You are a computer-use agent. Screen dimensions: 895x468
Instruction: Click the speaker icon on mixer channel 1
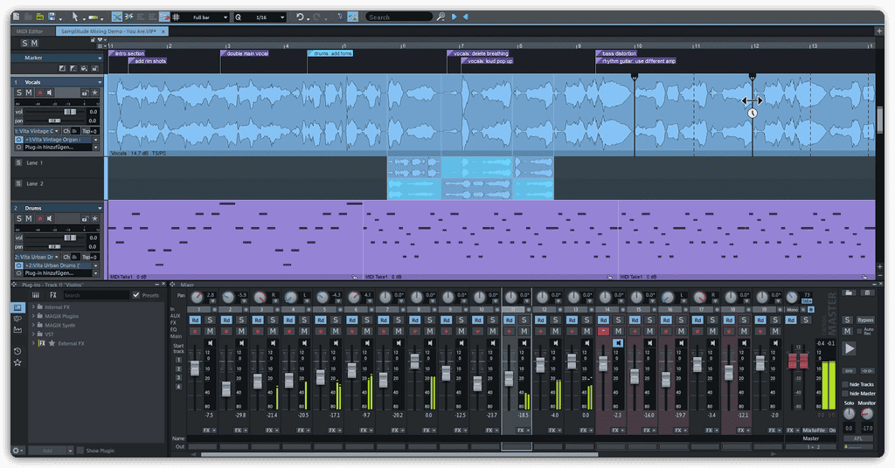tap(210, 343)
